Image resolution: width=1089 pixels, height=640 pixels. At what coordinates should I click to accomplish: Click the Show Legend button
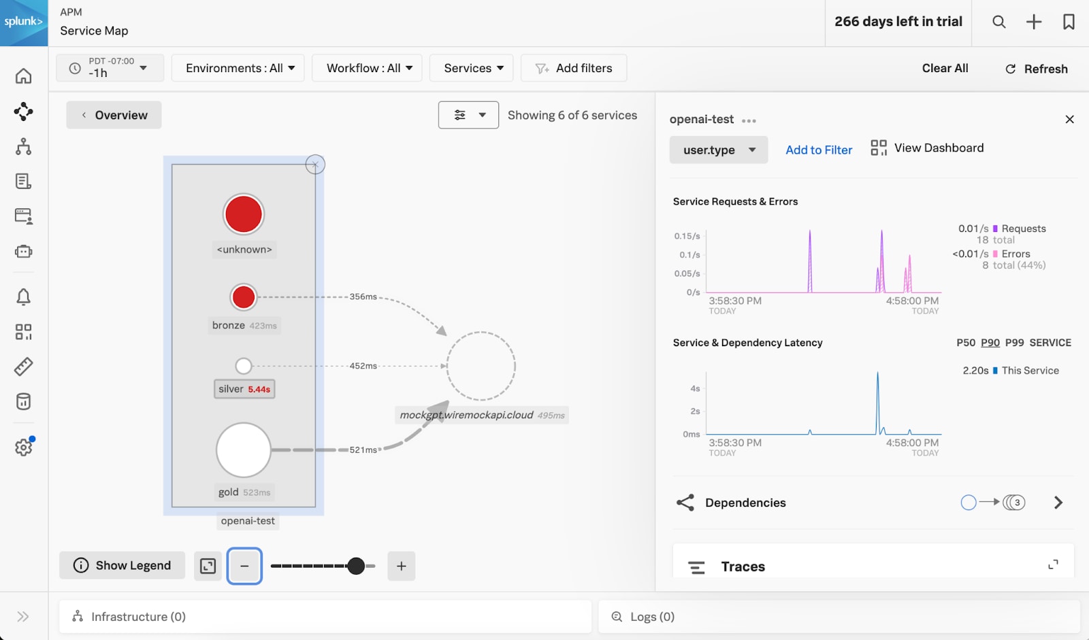(x=123, y=566)
